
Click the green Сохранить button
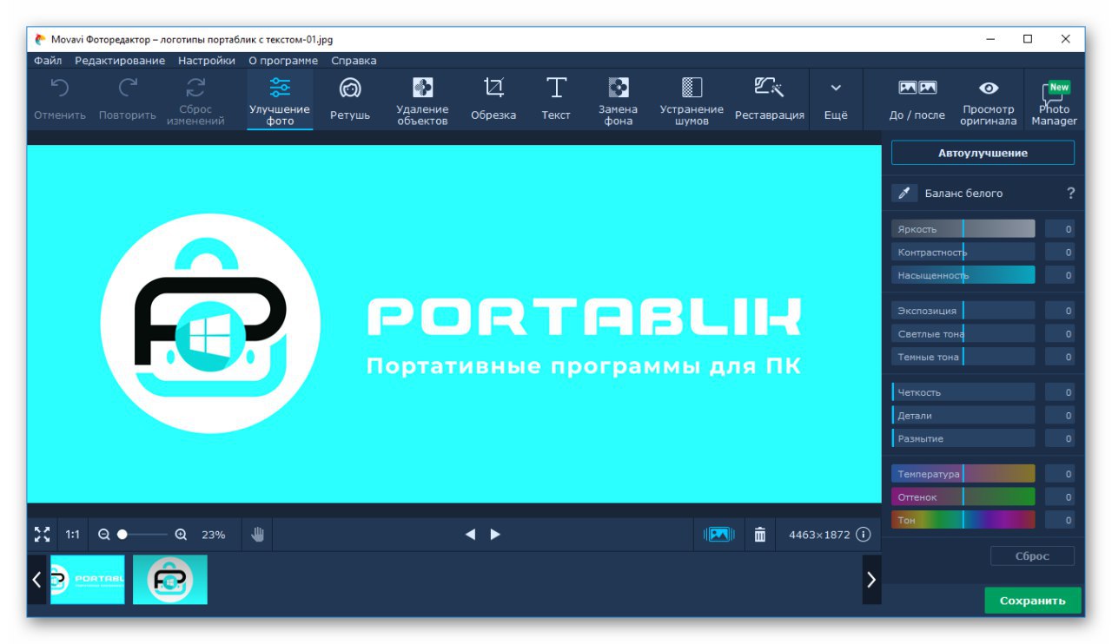tap(1032, 601)
